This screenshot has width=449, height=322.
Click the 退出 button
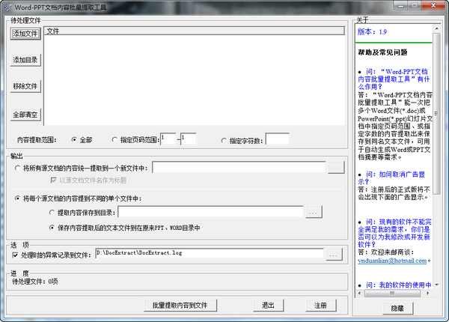click(x=269, y=306)
